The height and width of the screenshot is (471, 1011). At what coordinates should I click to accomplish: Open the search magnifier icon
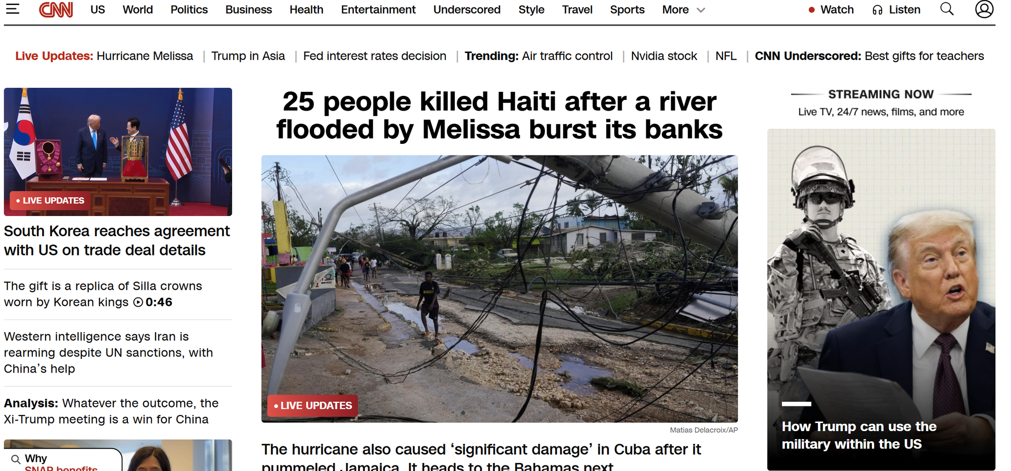coord(947,9)
